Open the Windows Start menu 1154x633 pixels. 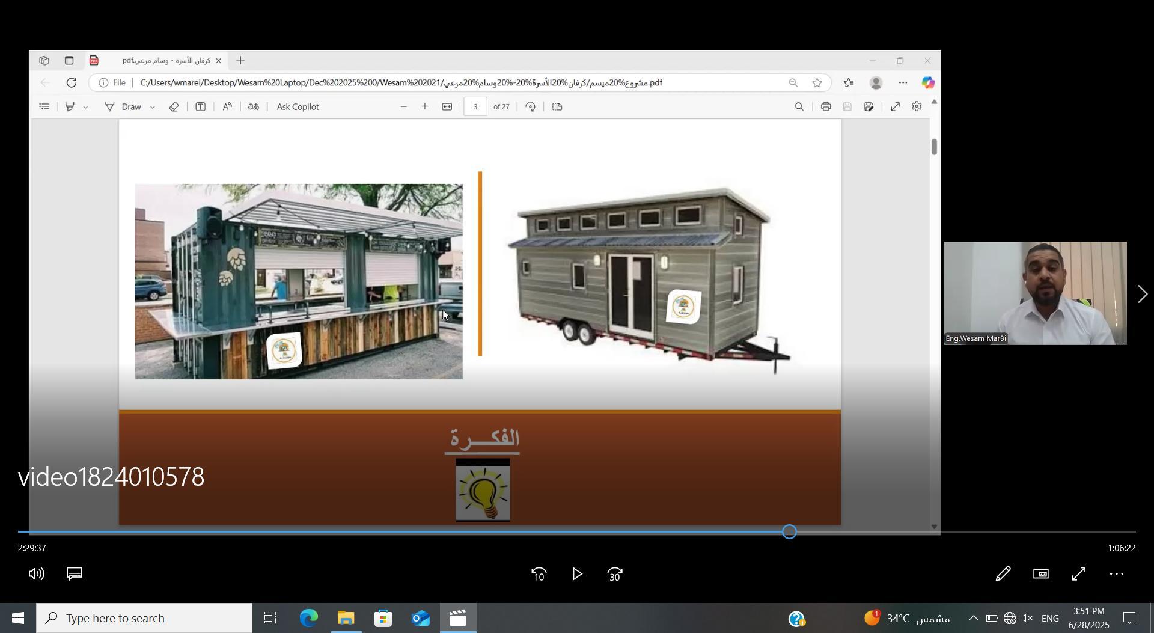[x=17, y=618]
